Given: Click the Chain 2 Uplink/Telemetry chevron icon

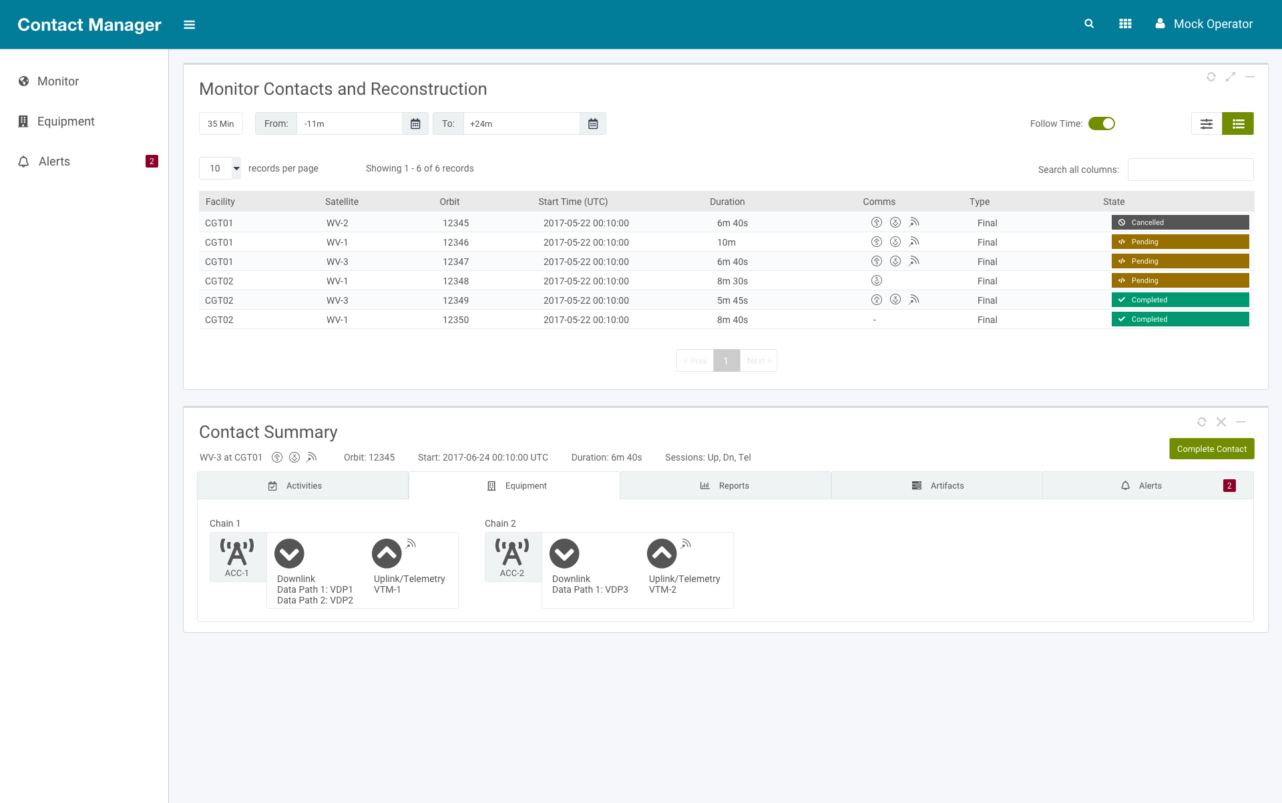Looking at the screenshot, I should click(662, 553).
